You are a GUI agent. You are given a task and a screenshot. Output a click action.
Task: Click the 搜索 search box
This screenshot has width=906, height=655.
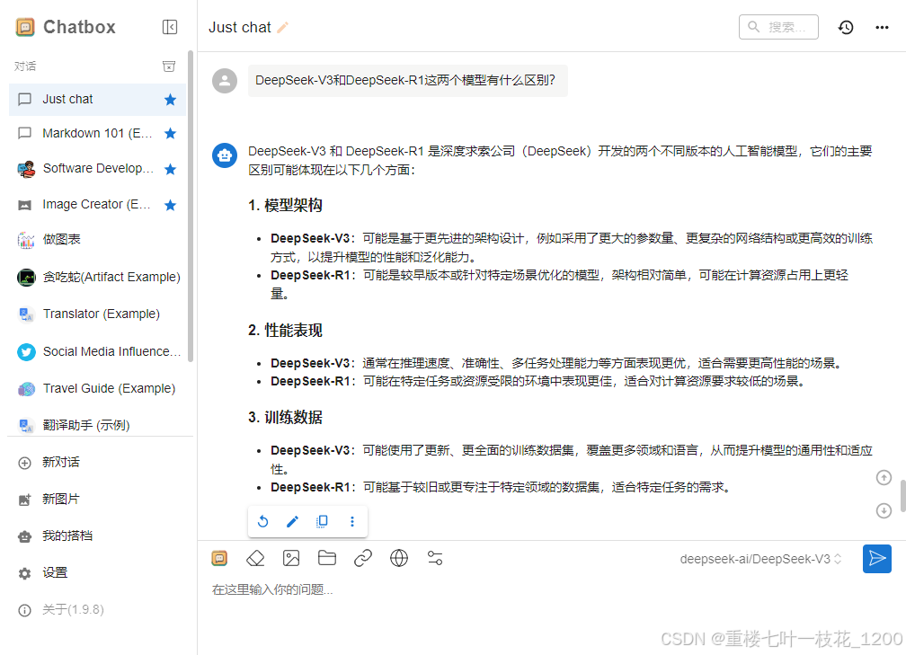[x=778, y=27]
